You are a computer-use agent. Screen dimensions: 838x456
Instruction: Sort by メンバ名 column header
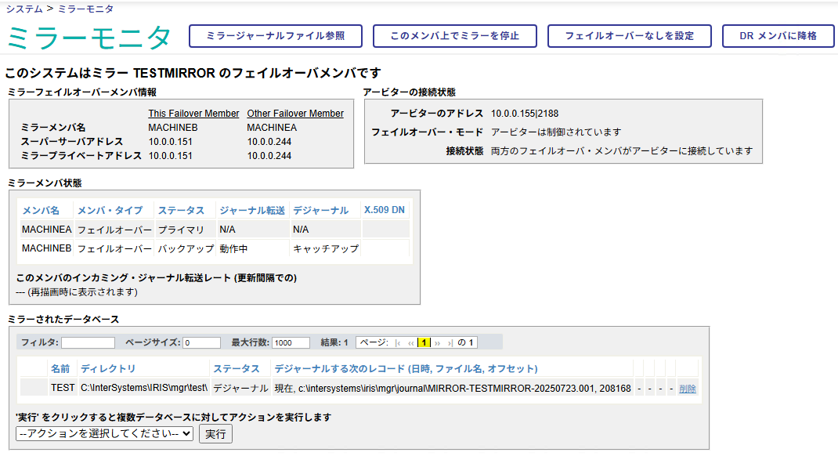tap(41, 210)
